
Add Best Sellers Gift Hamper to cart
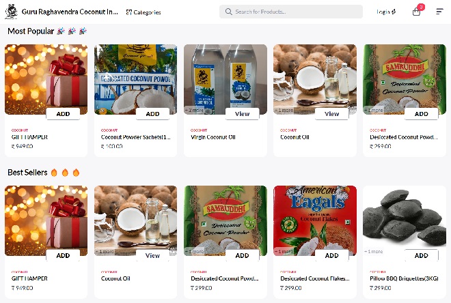63,255
